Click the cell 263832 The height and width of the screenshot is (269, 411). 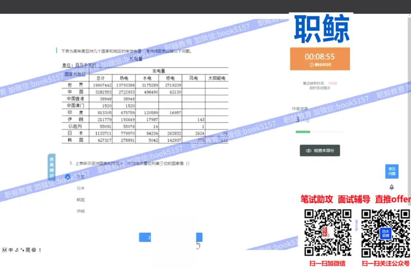coord(174,133)
